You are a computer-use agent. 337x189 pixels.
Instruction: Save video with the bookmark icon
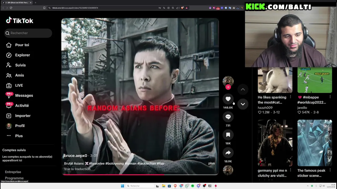[228, 135]
